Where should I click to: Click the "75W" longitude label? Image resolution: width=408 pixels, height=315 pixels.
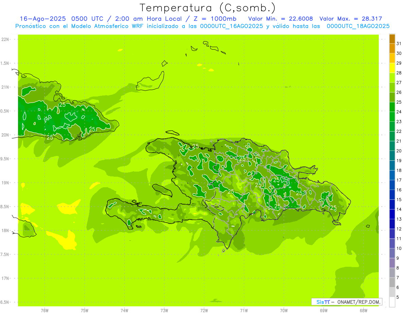click(x=85, y=311)
